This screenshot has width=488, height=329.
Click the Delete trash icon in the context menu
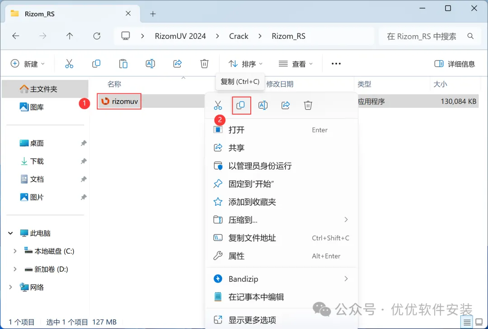(308, 106)
